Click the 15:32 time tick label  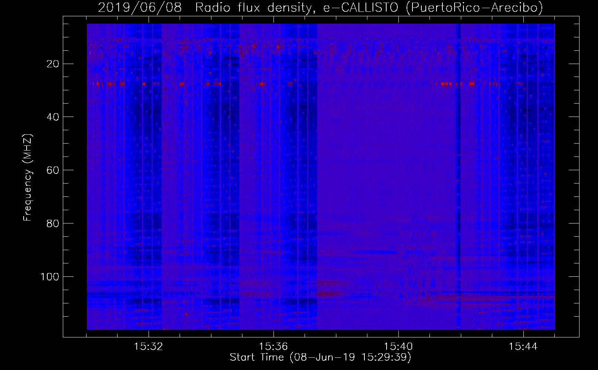(x=149, y=347)
